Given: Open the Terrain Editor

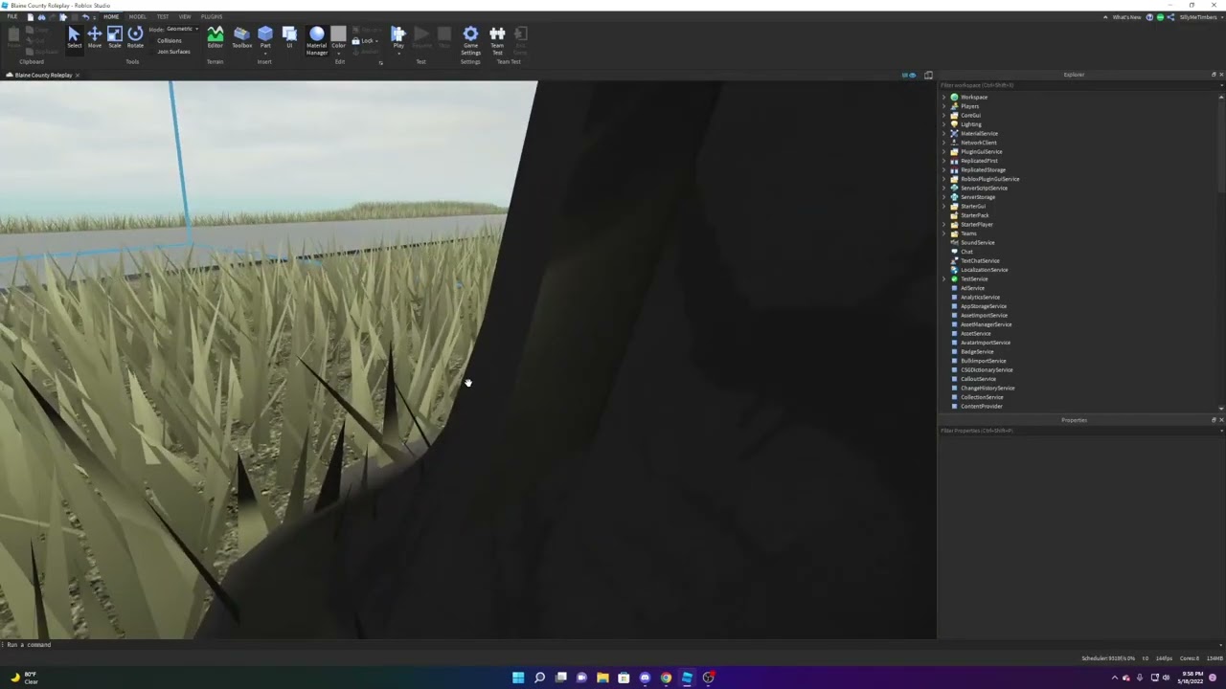Looking at the screenshot, I should pos(215,37).
